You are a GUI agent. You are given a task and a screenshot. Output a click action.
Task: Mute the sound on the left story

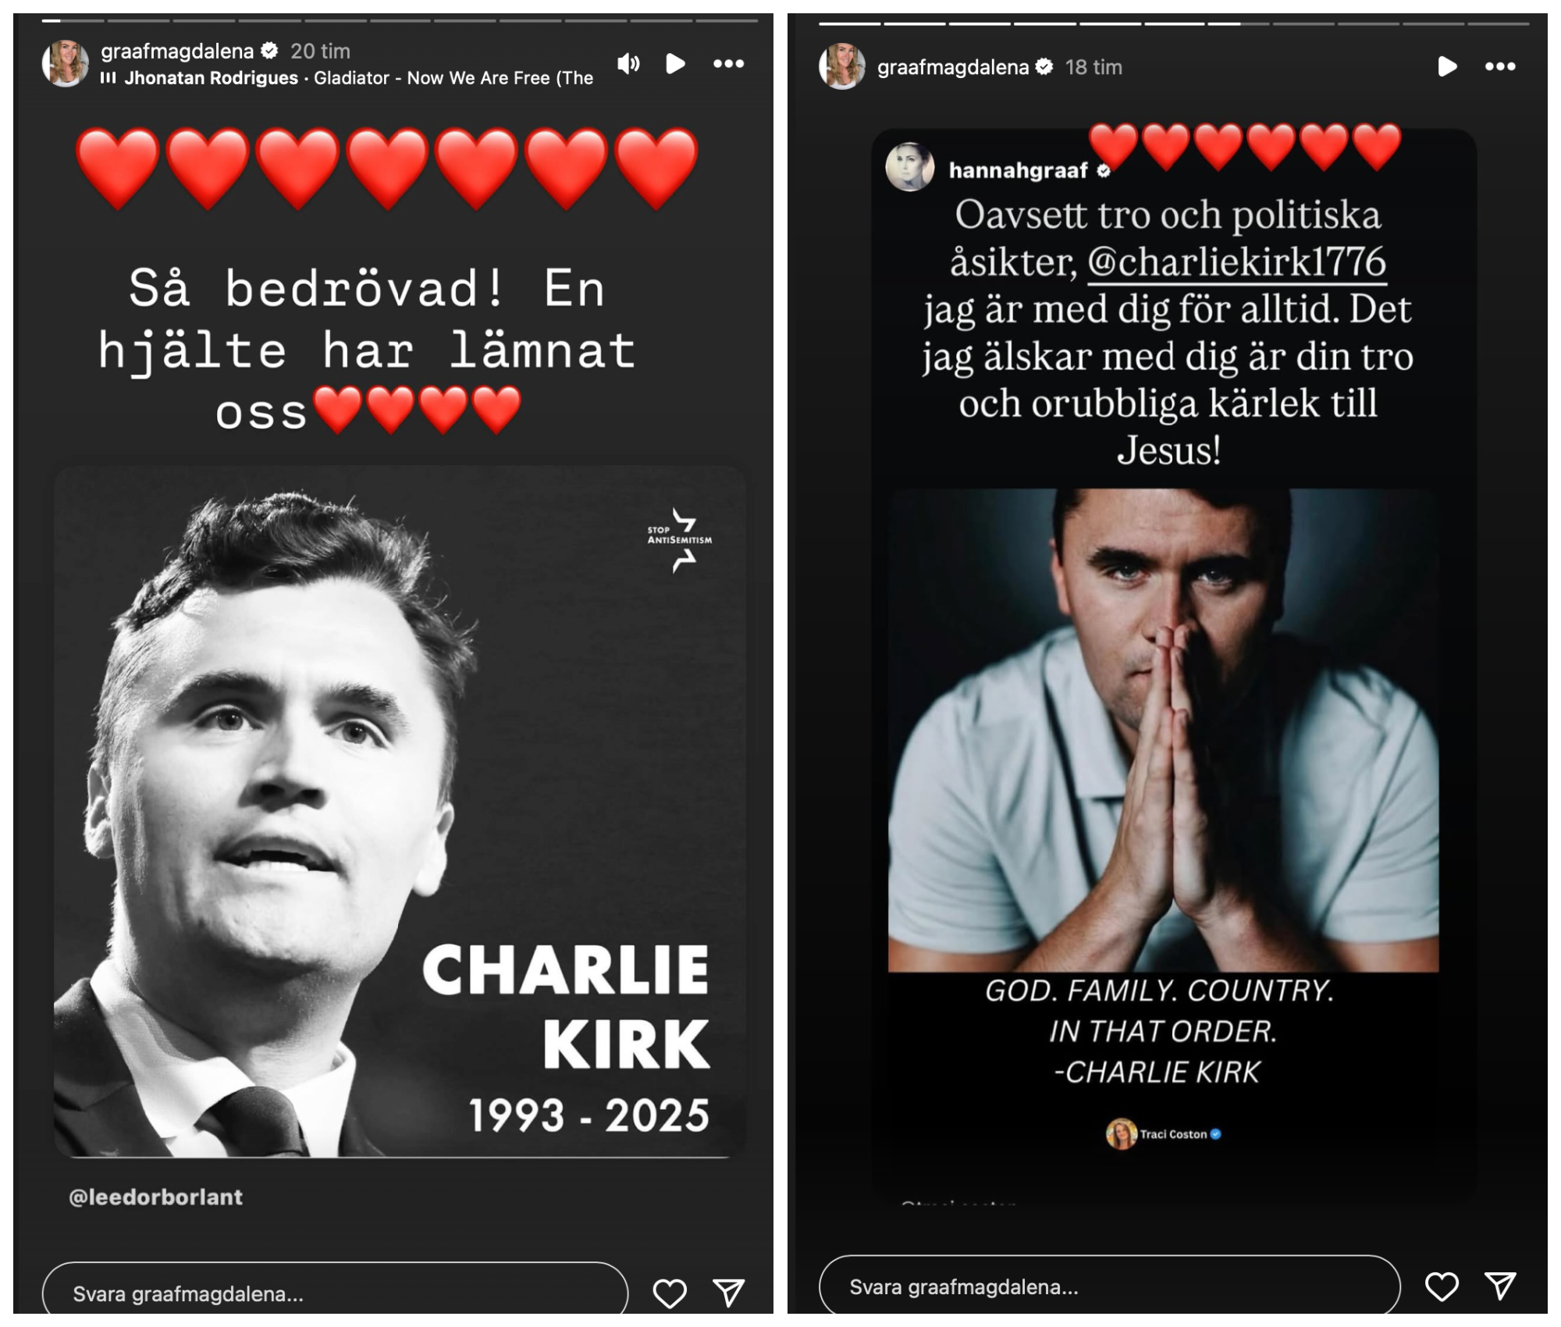(x=628, y=63)
